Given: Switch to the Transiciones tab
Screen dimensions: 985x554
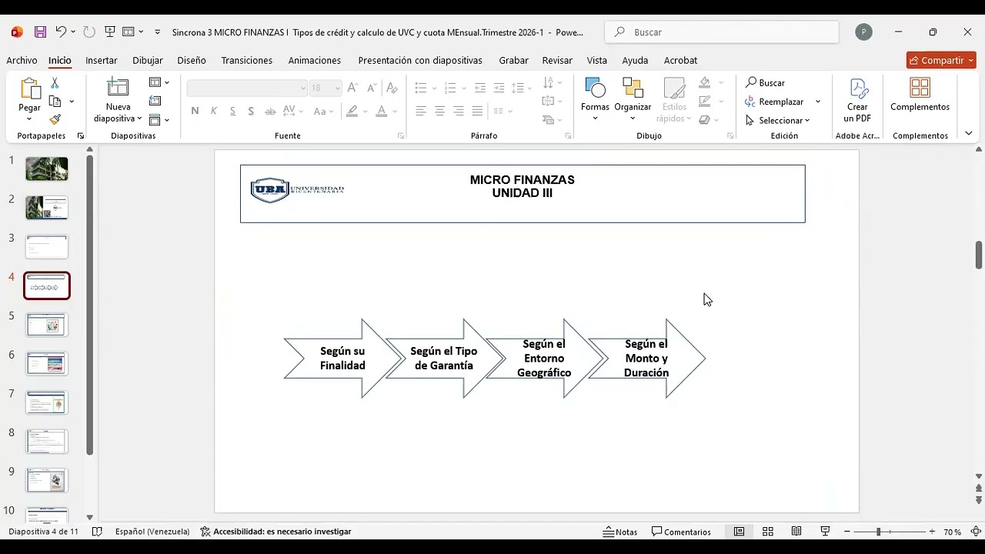Looking at the screenshot, I should 247,60.
